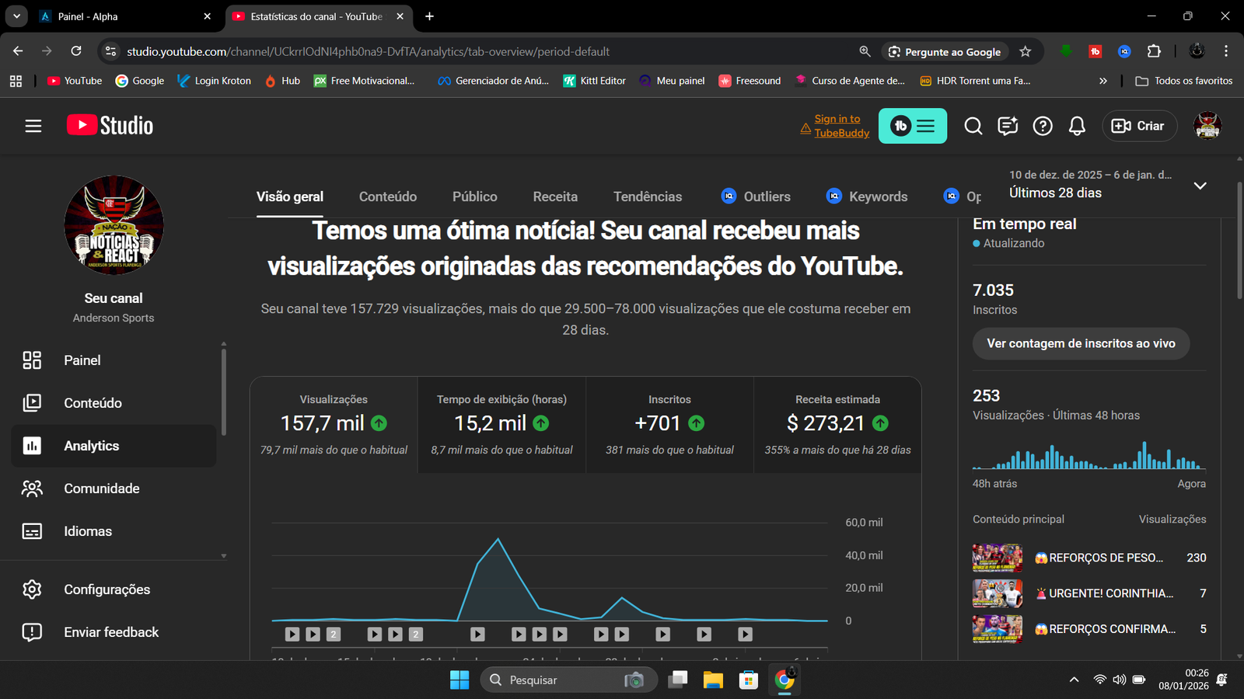Switch to the Público tab

click(474, 196)
